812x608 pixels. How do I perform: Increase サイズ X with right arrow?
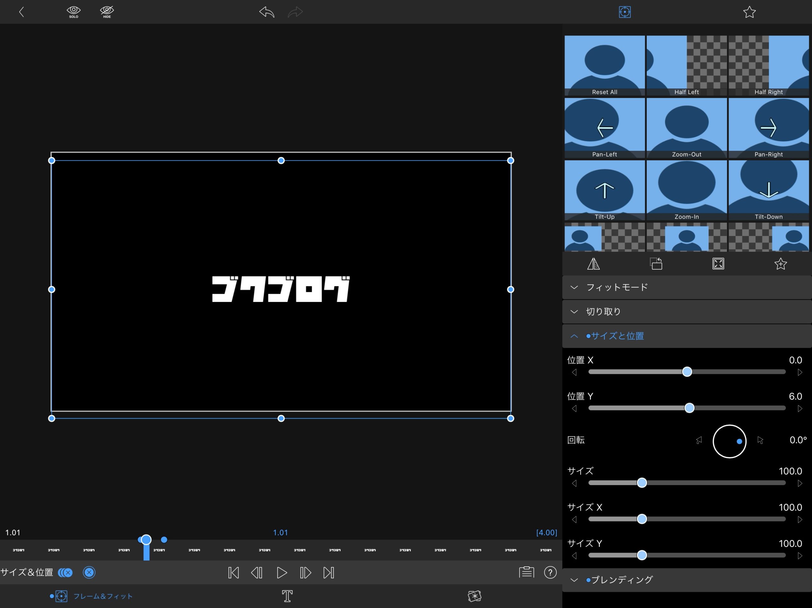pyautogui.click(x=800, y=520)
